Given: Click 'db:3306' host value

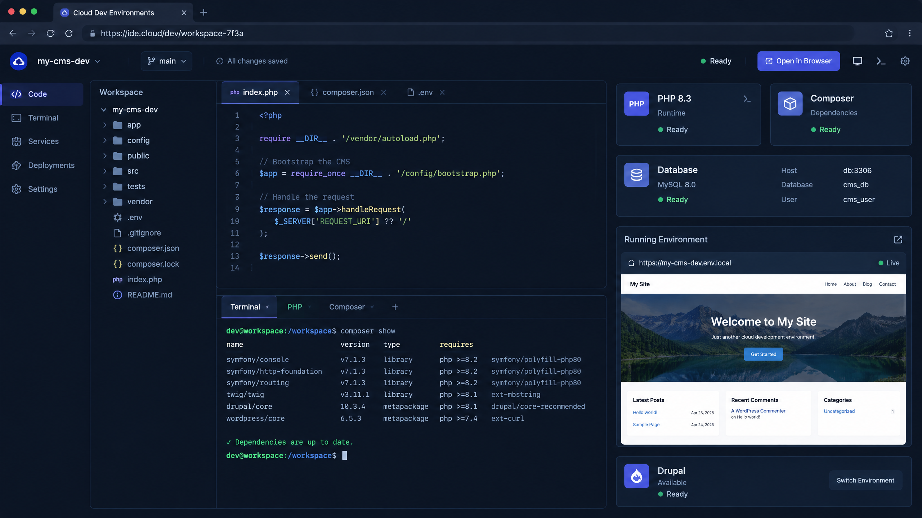Looking at the screenshot, I should [x=857, y=171].
